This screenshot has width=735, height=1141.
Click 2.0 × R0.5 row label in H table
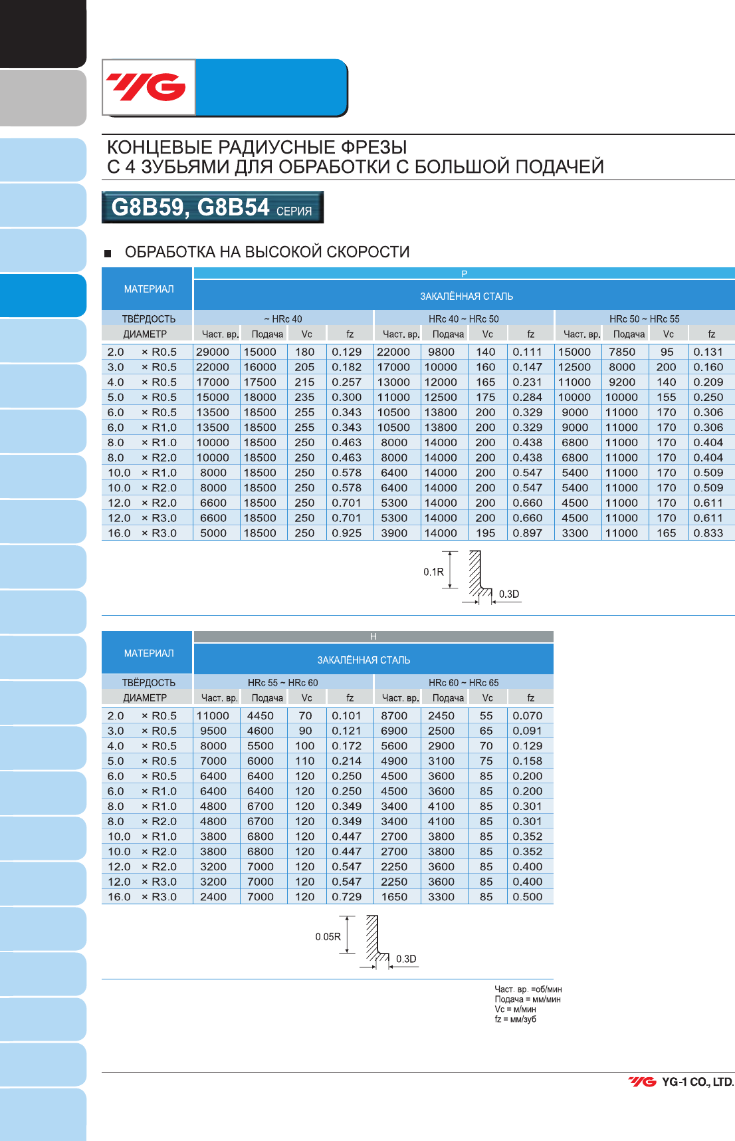click(x=142, y=715)
